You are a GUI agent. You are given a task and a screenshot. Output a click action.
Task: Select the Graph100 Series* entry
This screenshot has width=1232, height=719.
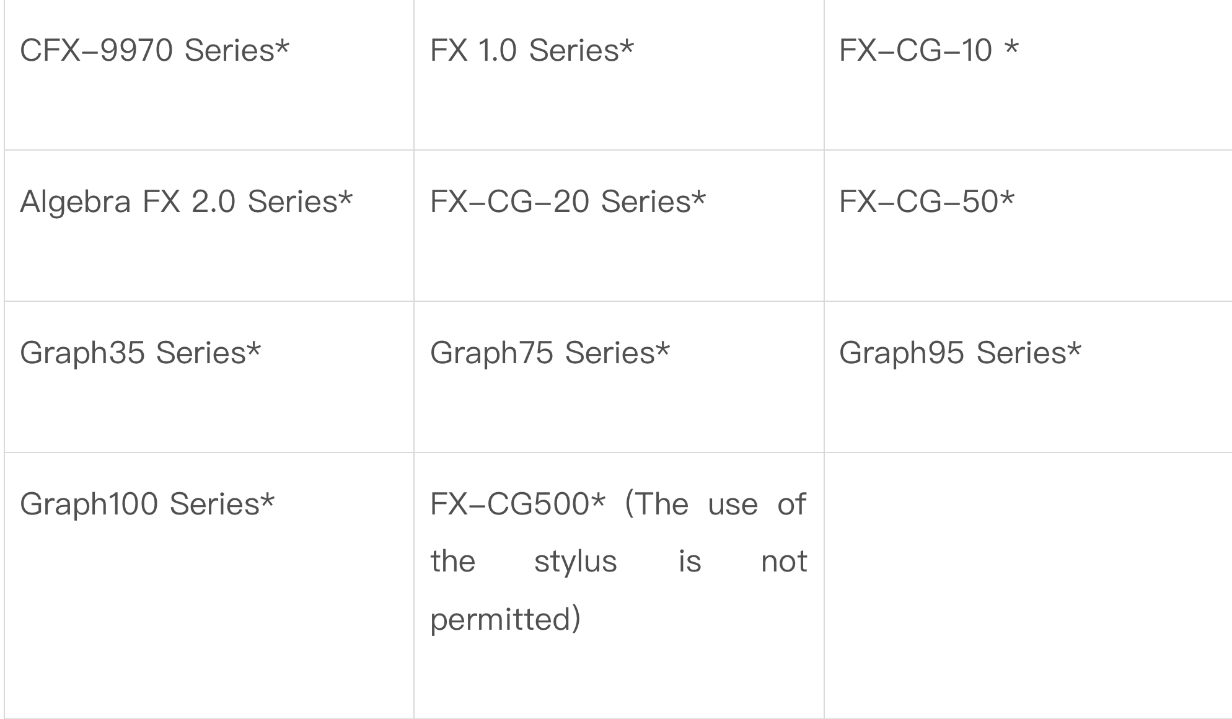(147, 504)
